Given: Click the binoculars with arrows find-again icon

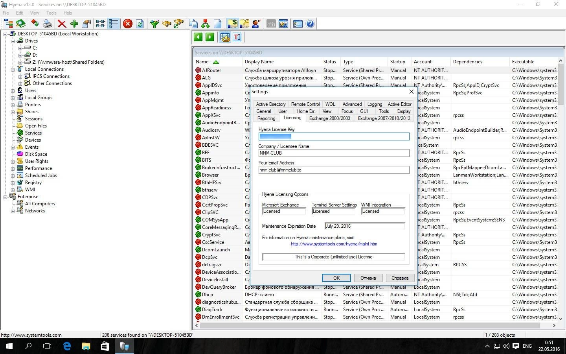Looking at the screenshot, I should click(179, 24).
